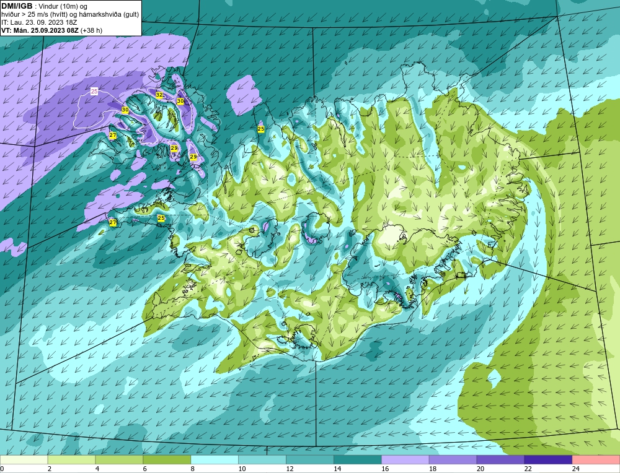Click the legend scale number 10
Screen dimensions: 620x473
click(x=242, y=469)
